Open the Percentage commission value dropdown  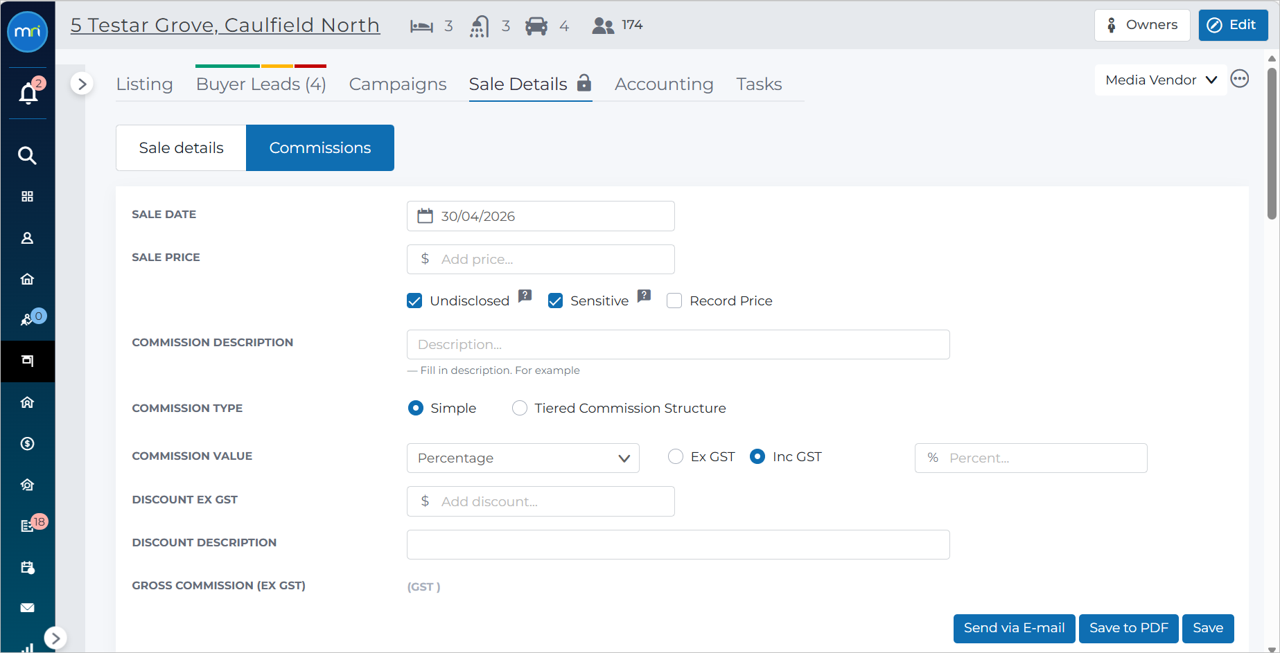point(523,458)
